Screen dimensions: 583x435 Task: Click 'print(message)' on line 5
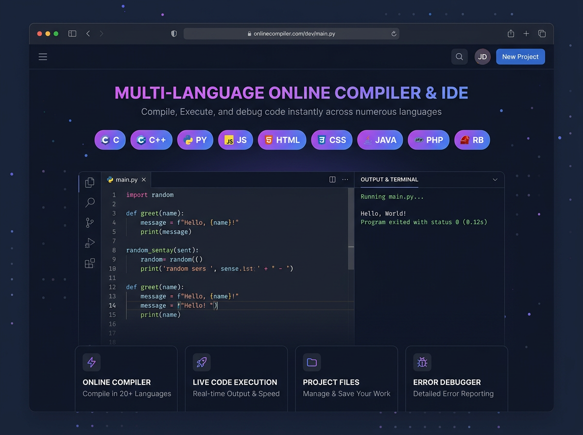point(166,232)
